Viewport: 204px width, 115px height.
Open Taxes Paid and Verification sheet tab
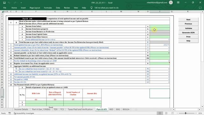[x=80, y=109]
